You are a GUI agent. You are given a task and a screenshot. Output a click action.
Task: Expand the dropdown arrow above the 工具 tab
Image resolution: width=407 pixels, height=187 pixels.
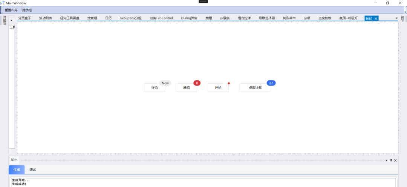11,20
